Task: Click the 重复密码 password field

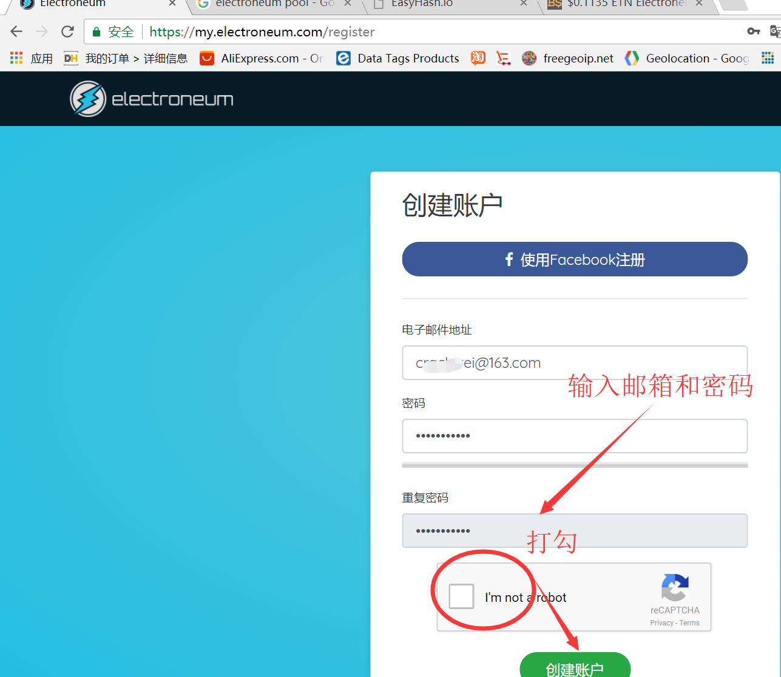Action: [x=574, y=530]
